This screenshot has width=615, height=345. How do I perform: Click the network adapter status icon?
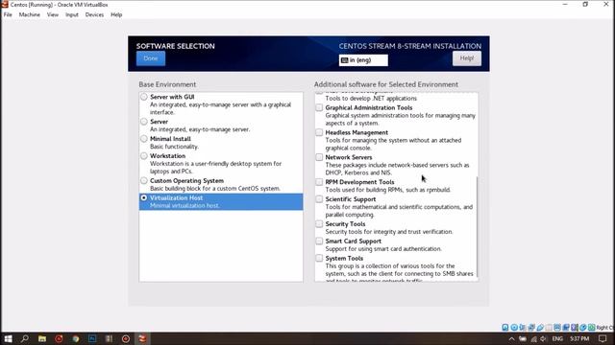(x=531, y=328)
